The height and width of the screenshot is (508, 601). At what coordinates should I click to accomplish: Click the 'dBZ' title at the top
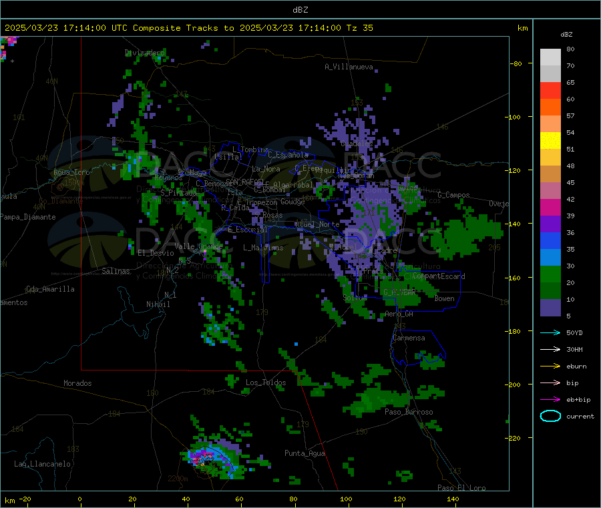300,10
